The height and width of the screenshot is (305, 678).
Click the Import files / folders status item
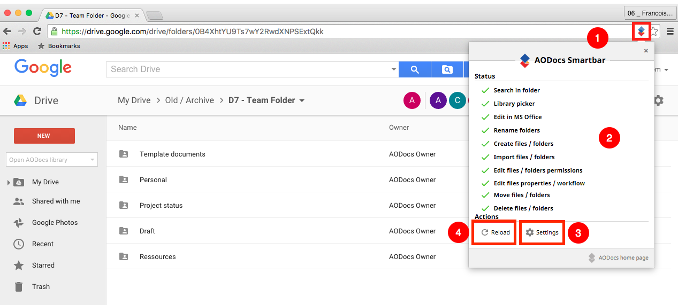click(518, 157)
